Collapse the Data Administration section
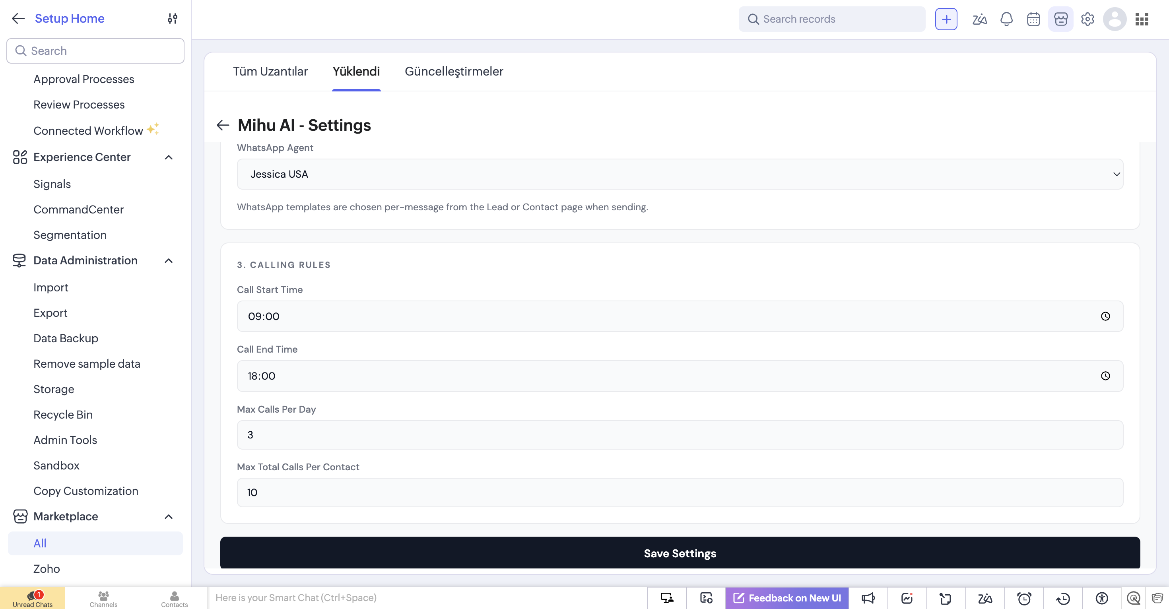The image size is (1169, 609). coord(169,261)
